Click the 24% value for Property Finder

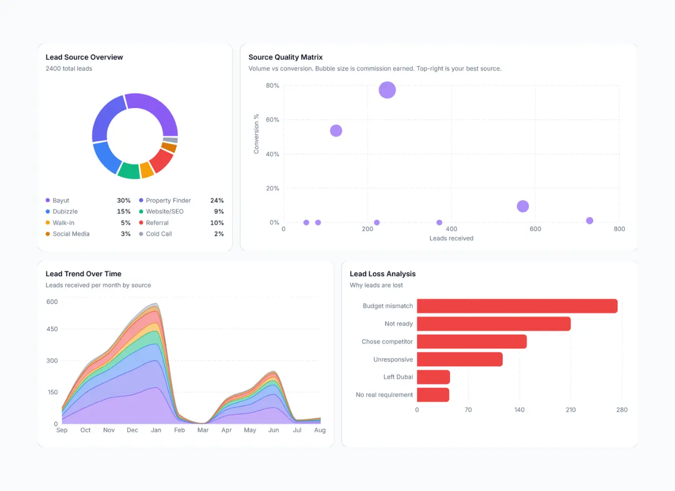[x=217, y=200]
